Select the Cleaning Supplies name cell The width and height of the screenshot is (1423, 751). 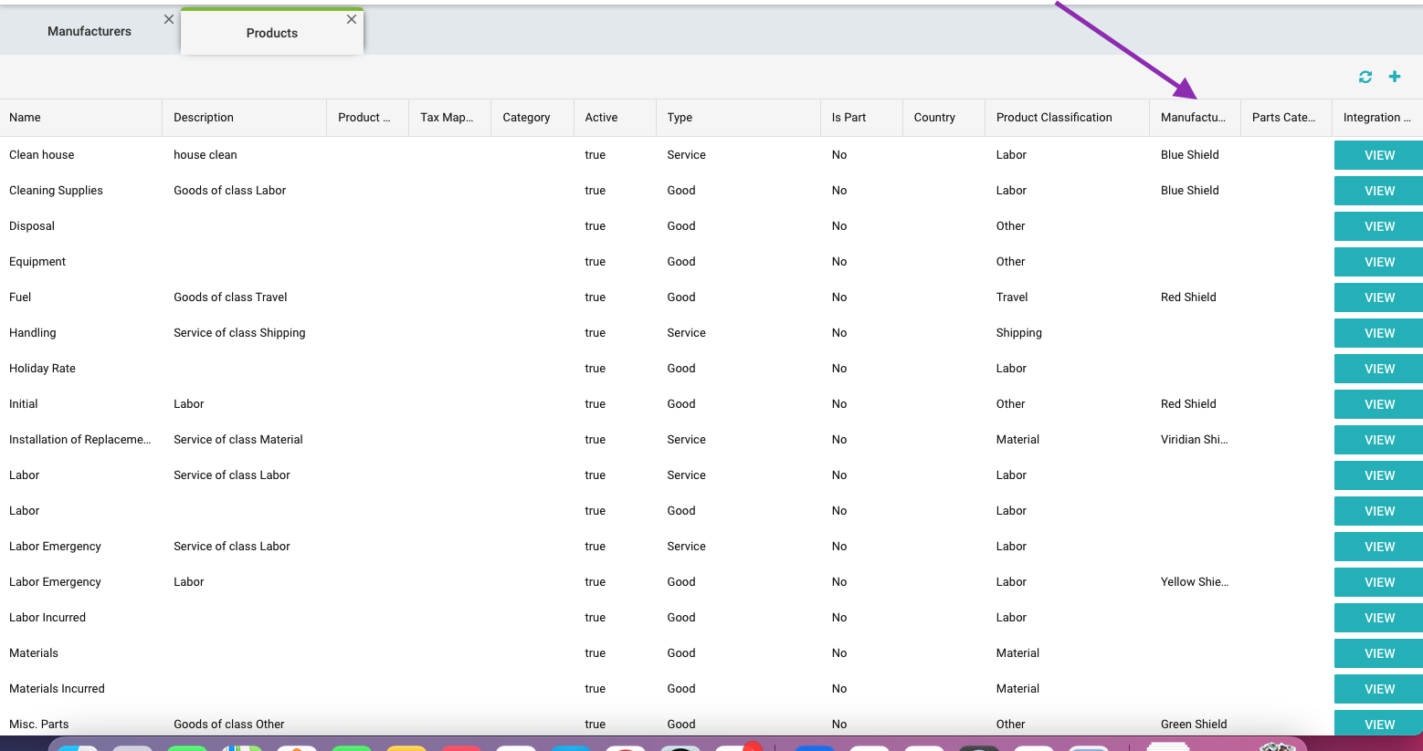pyautogui.click(x=56, y=191)
